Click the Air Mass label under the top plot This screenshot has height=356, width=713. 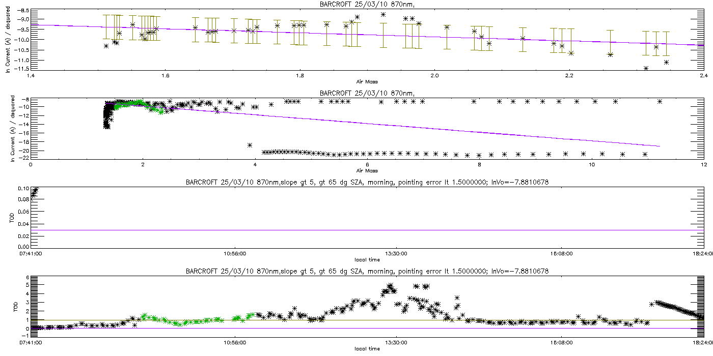367,82
